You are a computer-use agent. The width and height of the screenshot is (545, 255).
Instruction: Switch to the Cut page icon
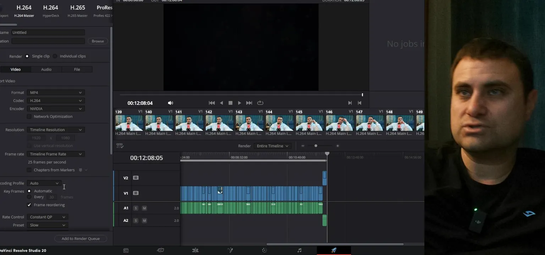tap(160, 250)
